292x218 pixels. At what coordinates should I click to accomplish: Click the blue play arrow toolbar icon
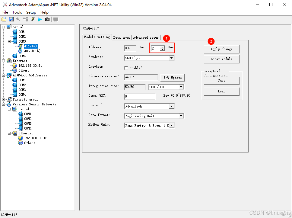click(x=40, y=19)
